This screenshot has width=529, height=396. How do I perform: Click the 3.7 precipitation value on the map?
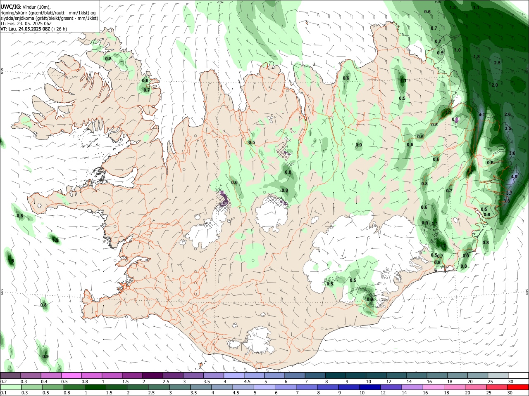(x=509, y=193)
